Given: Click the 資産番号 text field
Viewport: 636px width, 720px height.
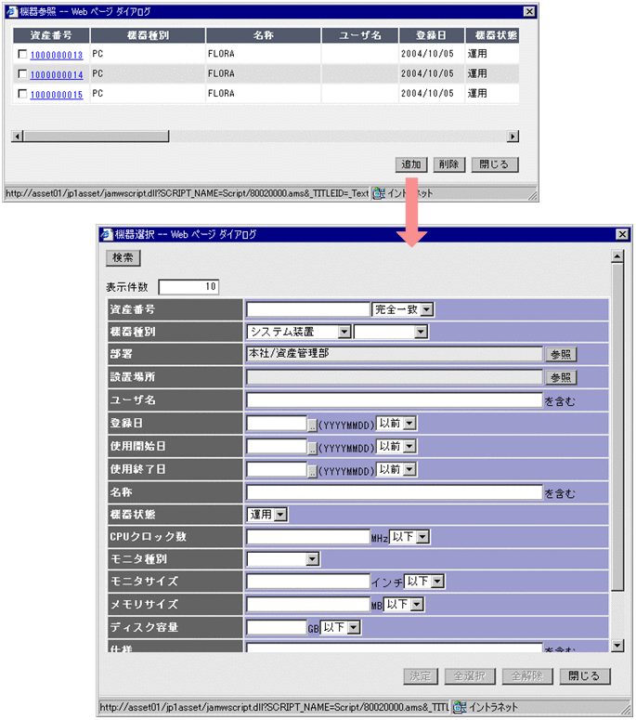Looking at the screenshot, I should [x=308, y=309].
